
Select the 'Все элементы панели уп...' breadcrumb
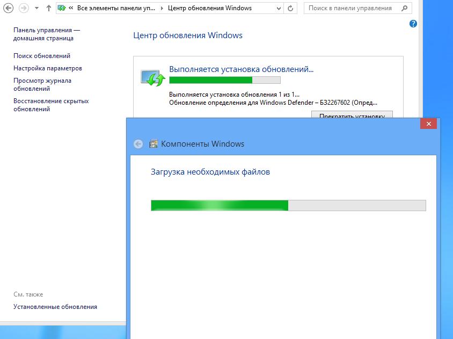(x=116, y=8)
